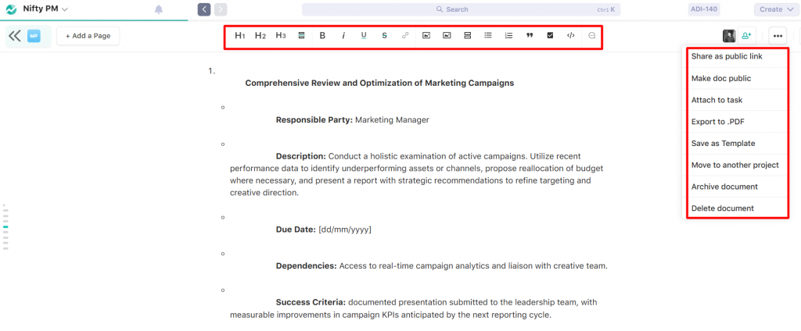
Task: Click the stacked blocks icon before bullet list
Action: point(468,36)
